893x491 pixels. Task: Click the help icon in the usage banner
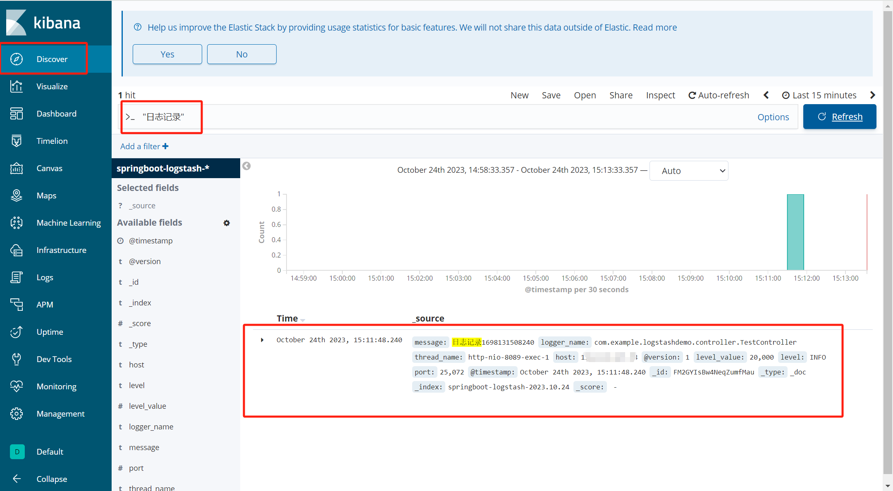click(138, 27)
